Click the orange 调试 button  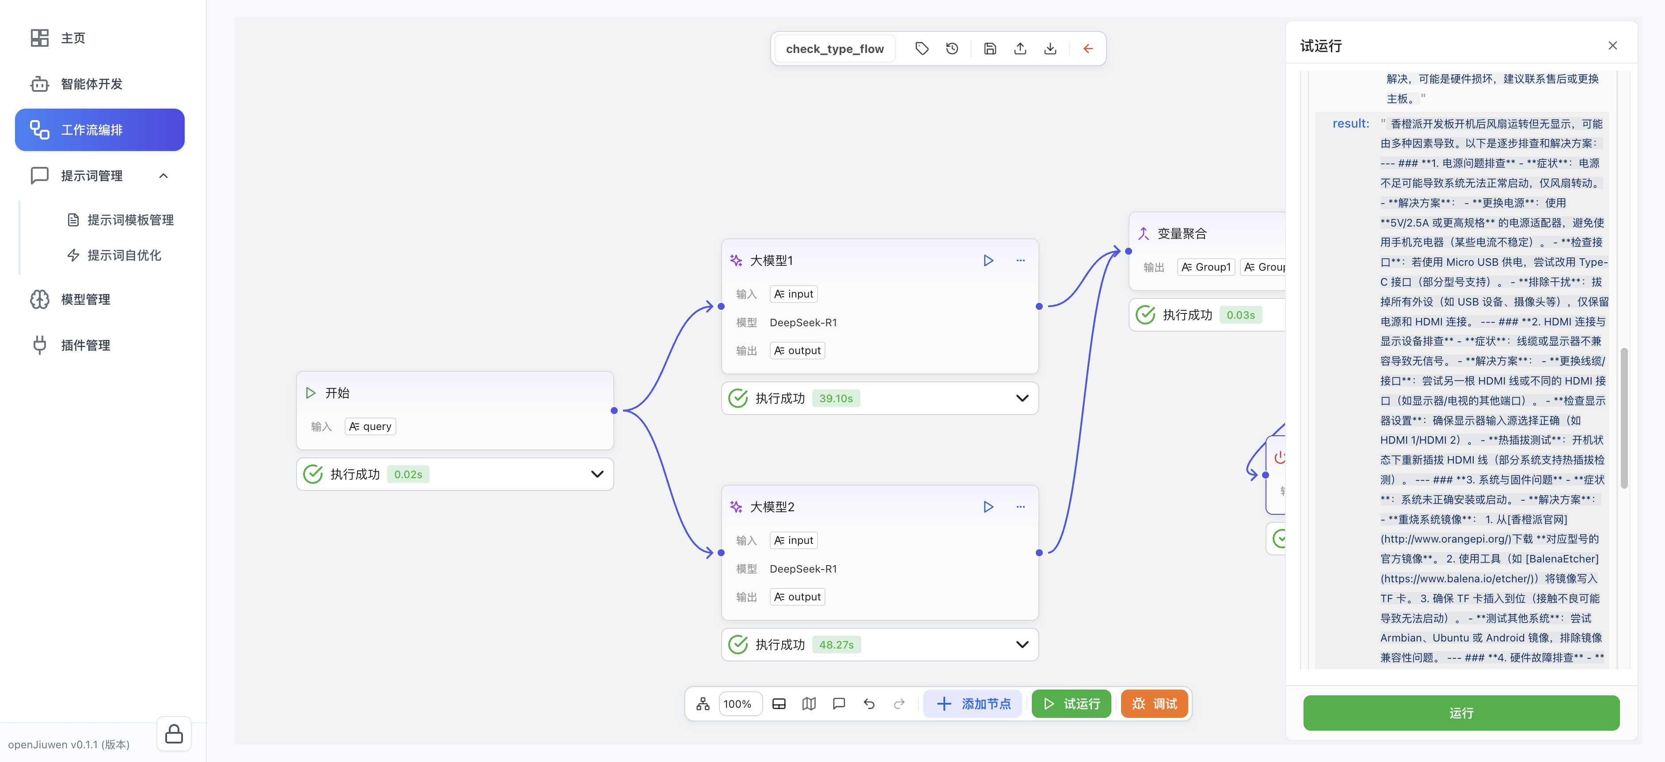[1154, 704]
